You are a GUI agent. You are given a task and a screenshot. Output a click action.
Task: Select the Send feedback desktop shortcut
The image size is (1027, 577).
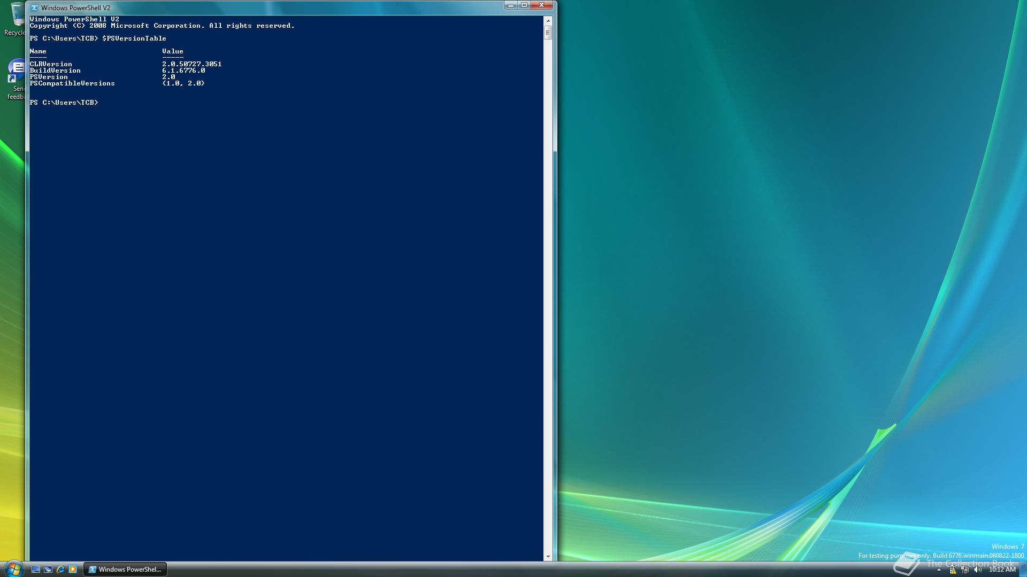pos(16,80)
